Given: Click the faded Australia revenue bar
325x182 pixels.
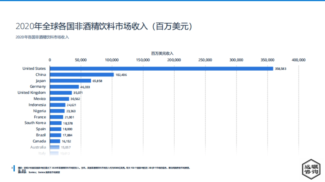Looking at the screenshot, I should (x=54, y=147).
